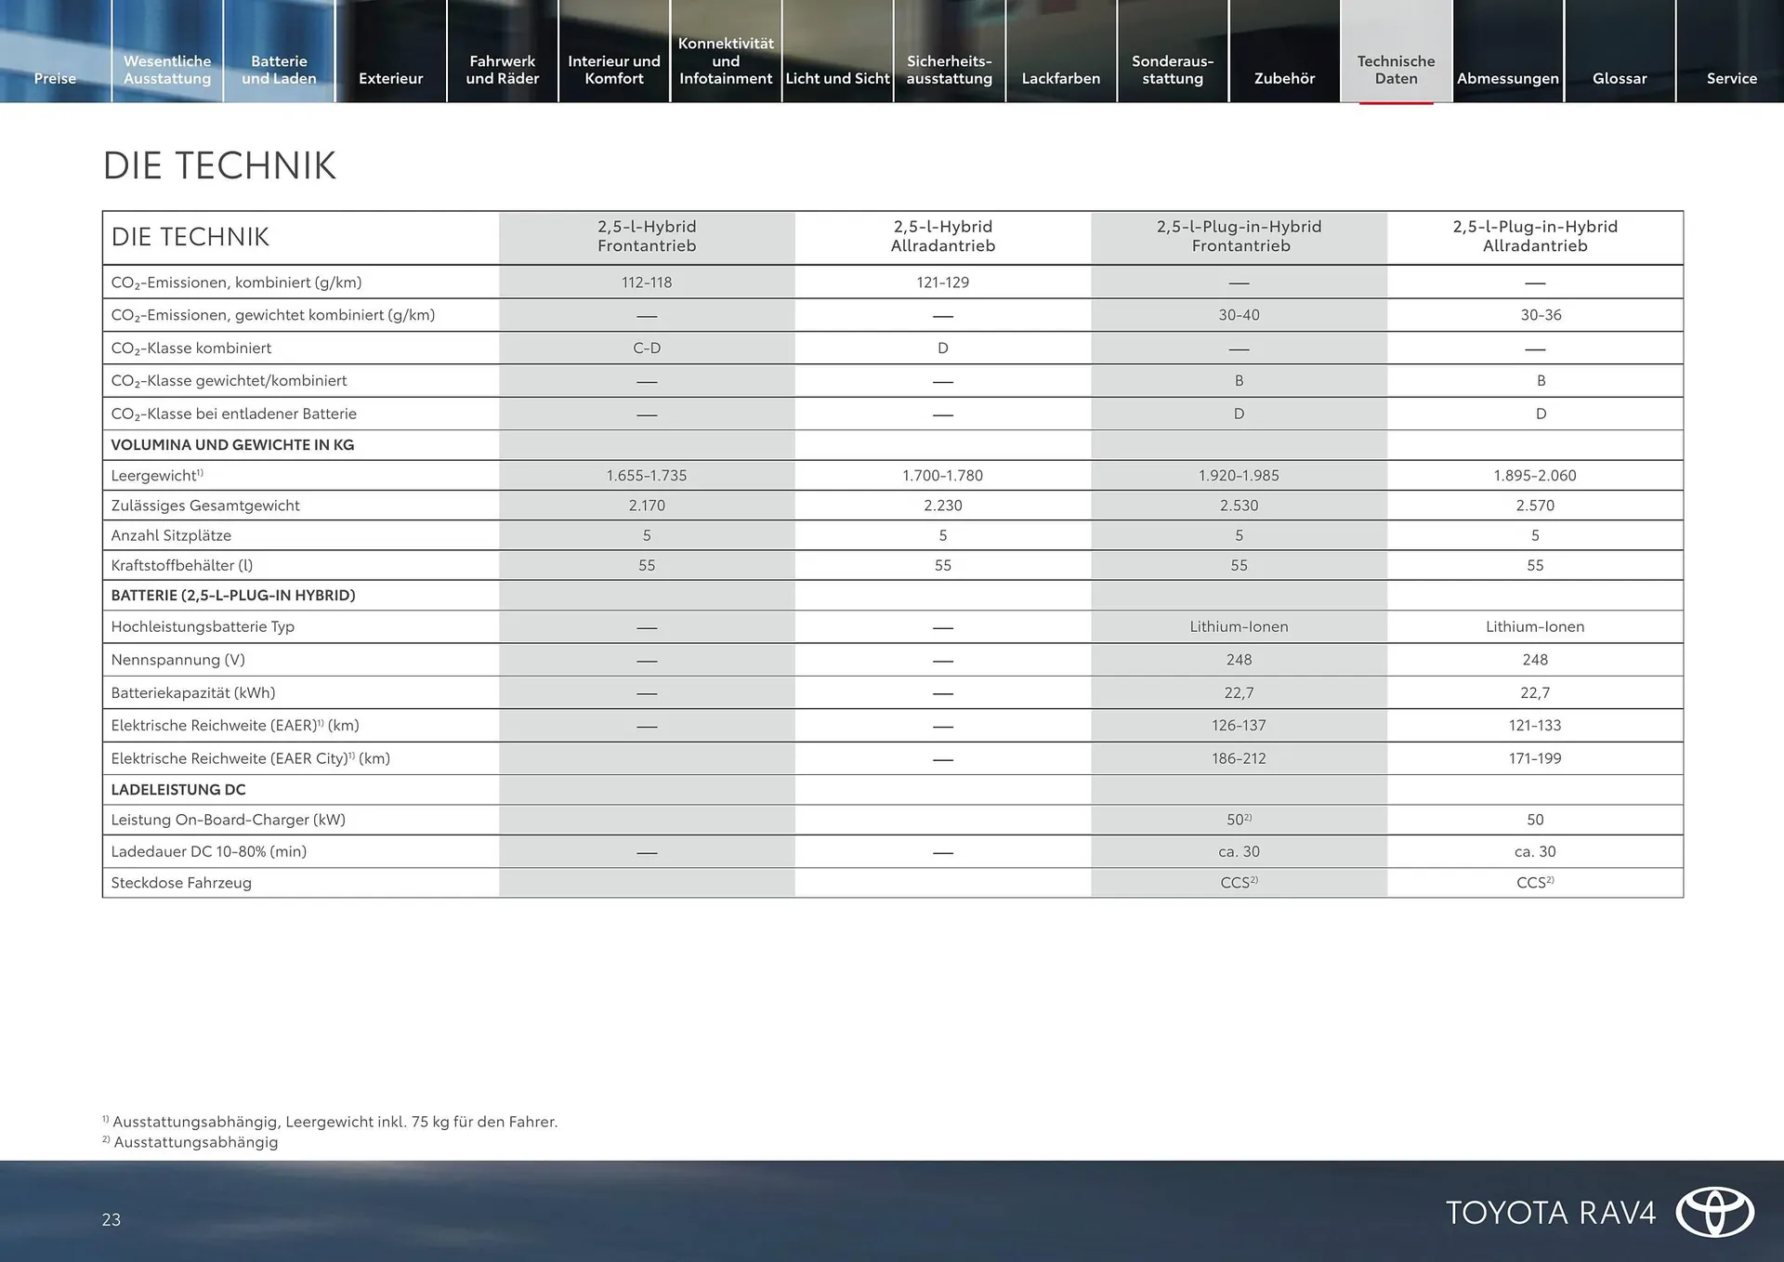Click the Toyota logo icon
The image size is (1784, 1262).
click(x=1714, y=1212)
